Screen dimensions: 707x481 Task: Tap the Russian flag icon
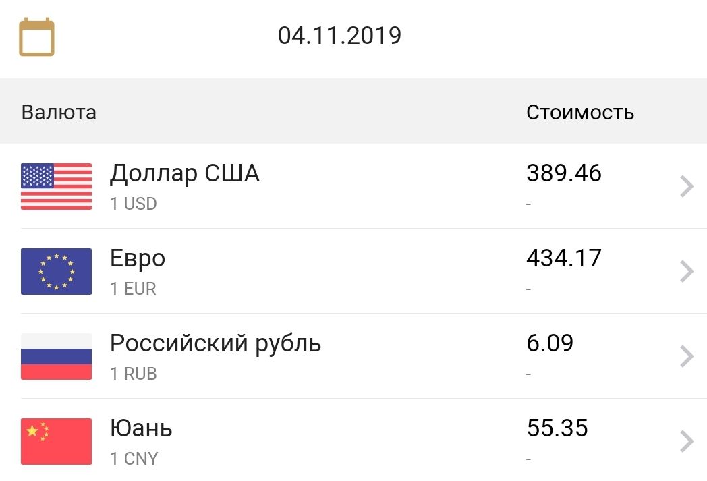(x=57, y=357)
